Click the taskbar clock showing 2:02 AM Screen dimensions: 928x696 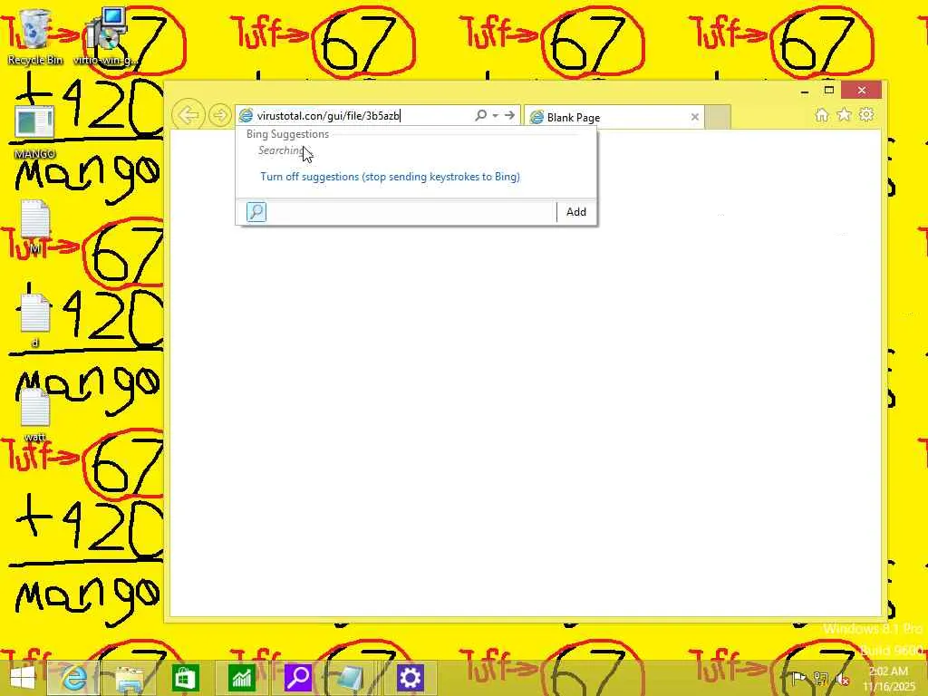888,679
